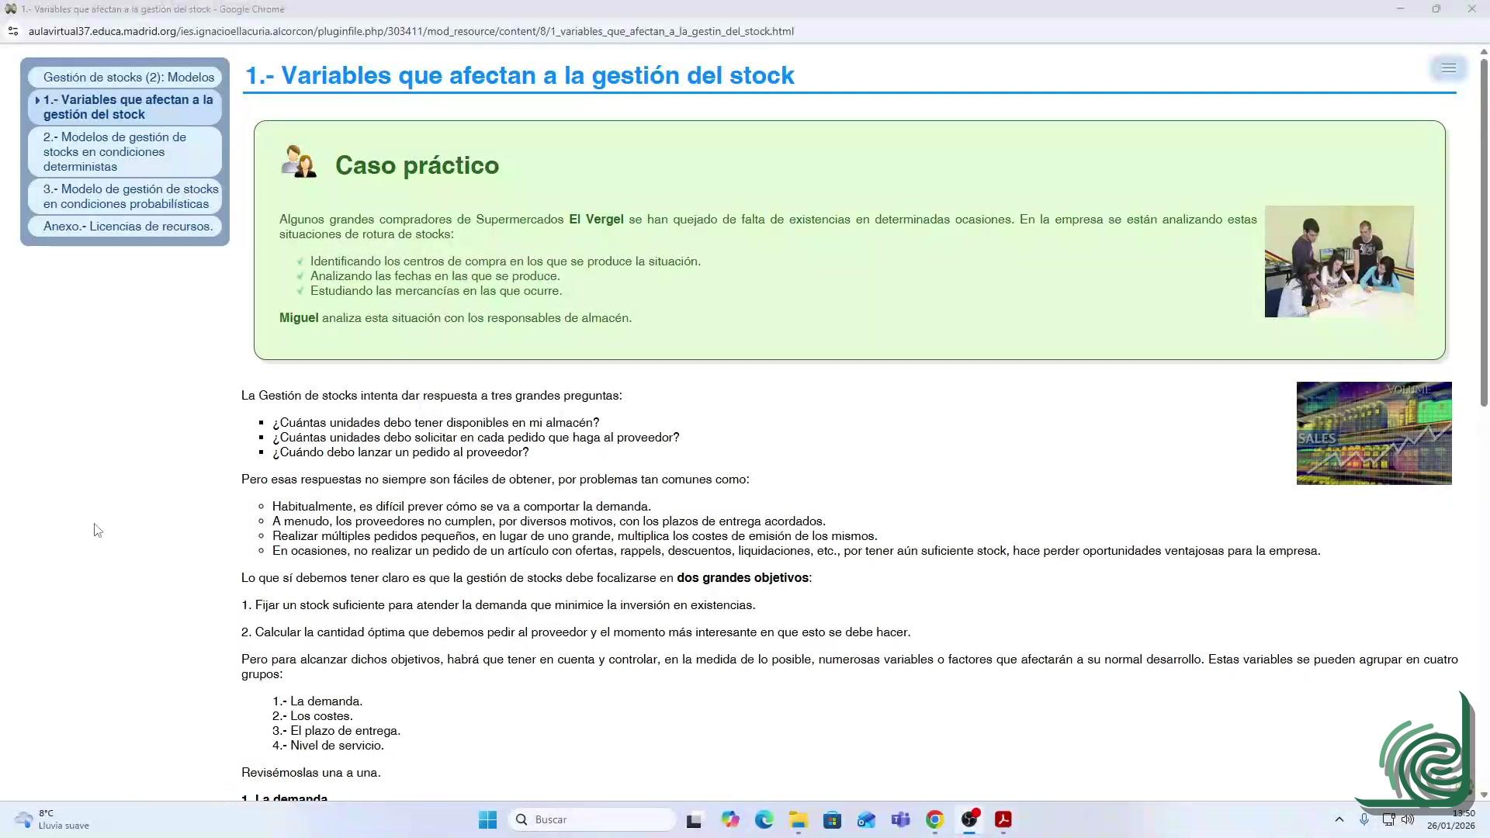Open Windows Start menu
Image resolution: width=1490 pixels, height=838 pixels.
[487, 819]
